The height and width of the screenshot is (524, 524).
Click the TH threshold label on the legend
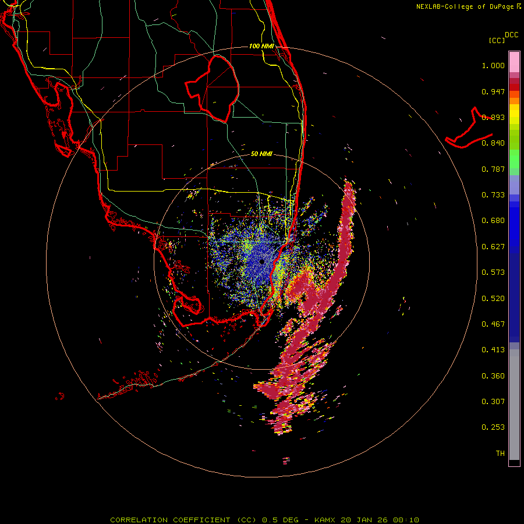coord(500,454)
